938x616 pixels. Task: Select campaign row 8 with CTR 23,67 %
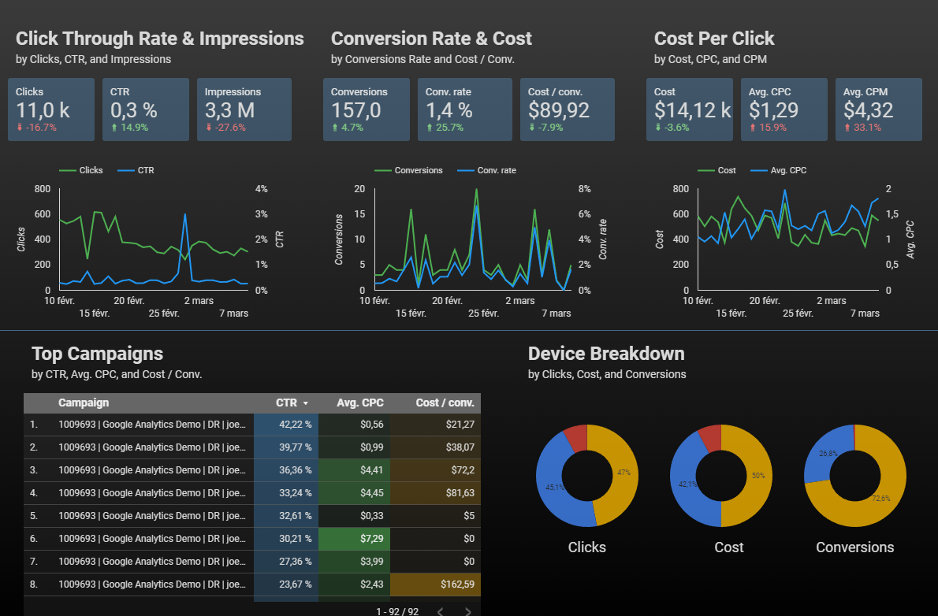[x=252, y=584]
